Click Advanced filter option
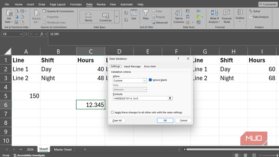 160,23
